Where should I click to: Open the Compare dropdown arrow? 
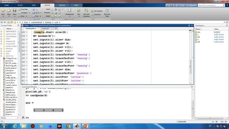click(29, 13)
